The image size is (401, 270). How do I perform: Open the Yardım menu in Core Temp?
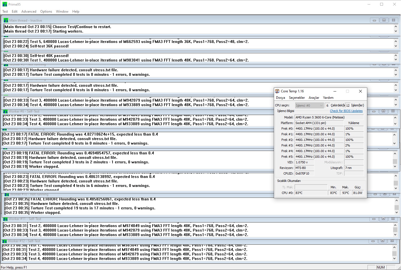click(x=328, y=98)
